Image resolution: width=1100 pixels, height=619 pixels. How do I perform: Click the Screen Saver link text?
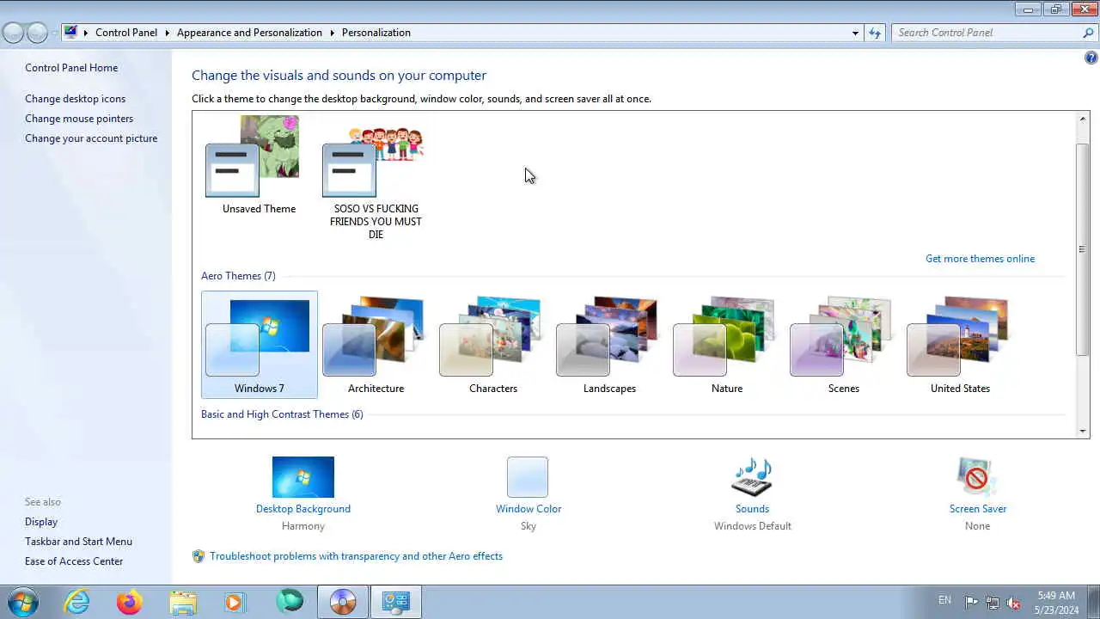pyautogui.click(x=978, y=509)
